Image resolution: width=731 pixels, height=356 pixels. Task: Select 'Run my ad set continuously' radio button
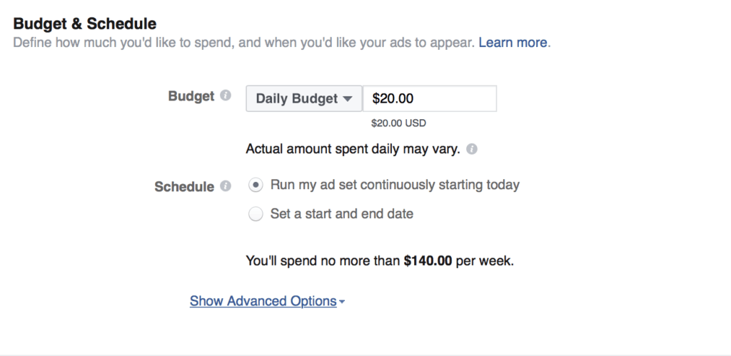[x=256, y=185]
